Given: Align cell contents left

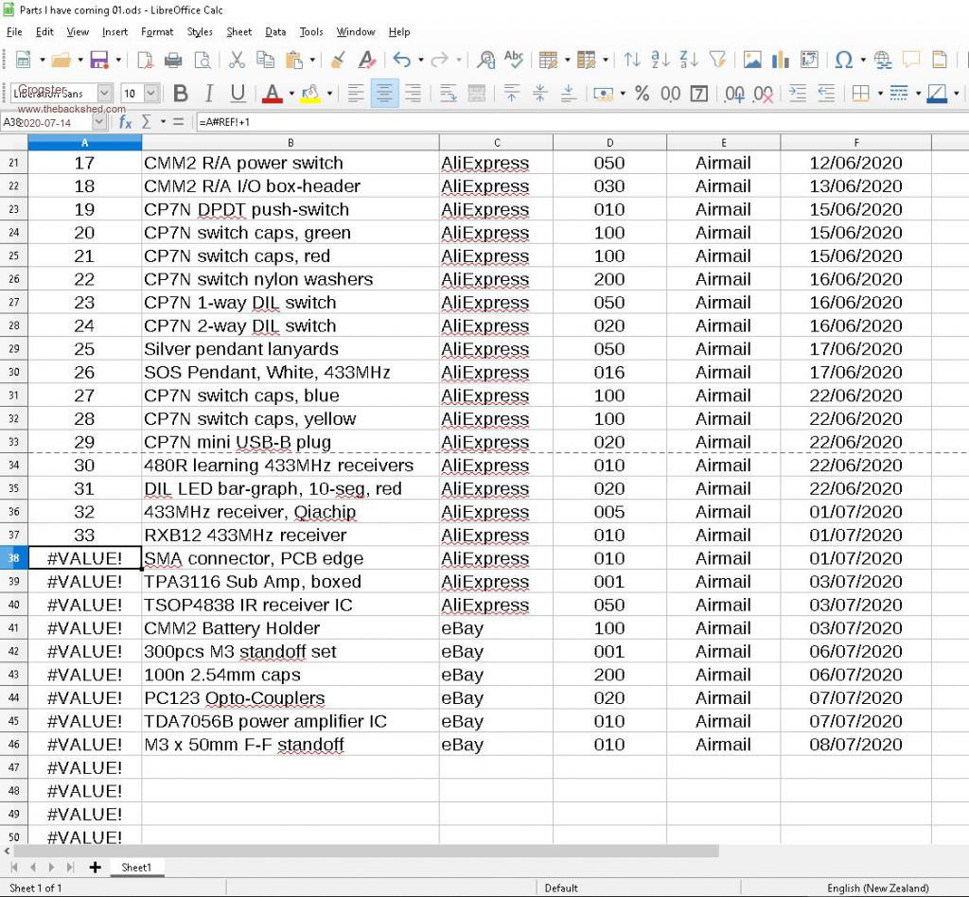Looking at the screenshot, I should click(x=356, y=94).
